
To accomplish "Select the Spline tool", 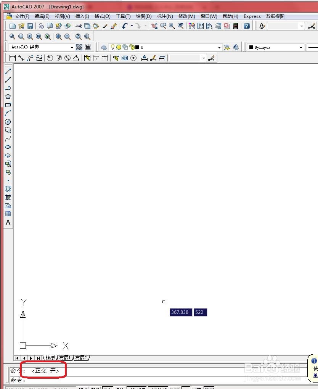I will pyautogui.click(x=8, y=139).
